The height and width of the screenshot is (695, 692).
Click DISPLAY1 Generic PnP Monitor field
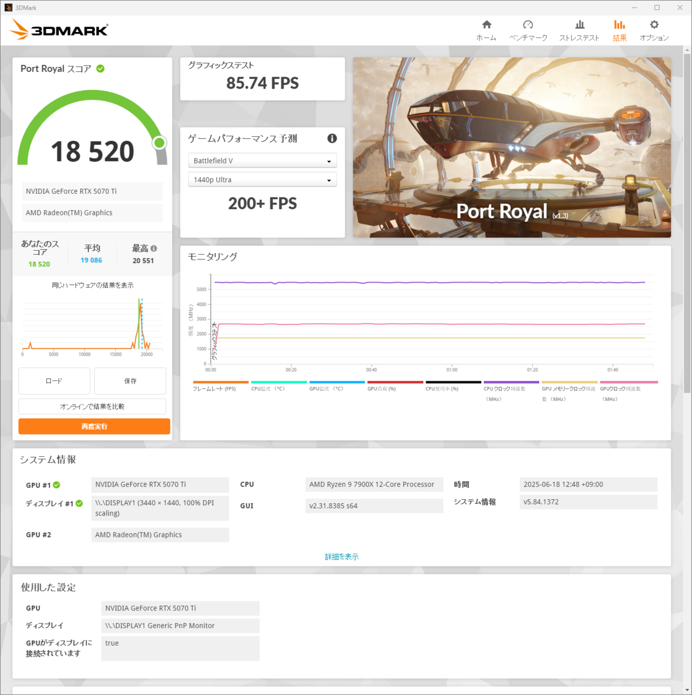[x=180, y=625]
